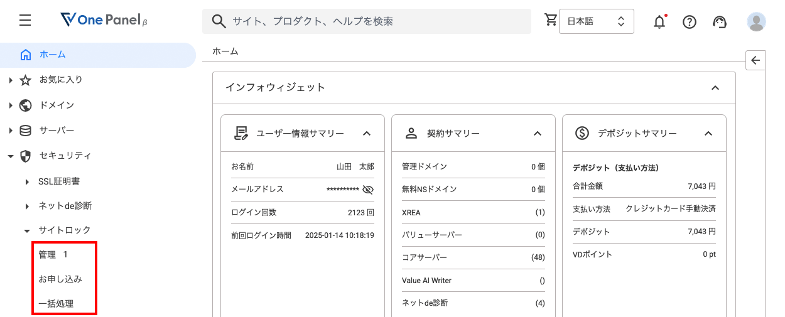Open the user avatar menu
The height and width of the screenshot is (317, 785).
point(757,22)
